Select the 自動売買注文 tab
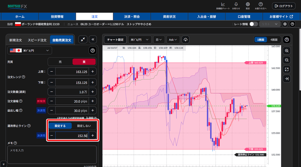Screen dimensions: 301x167 (62, 40)
